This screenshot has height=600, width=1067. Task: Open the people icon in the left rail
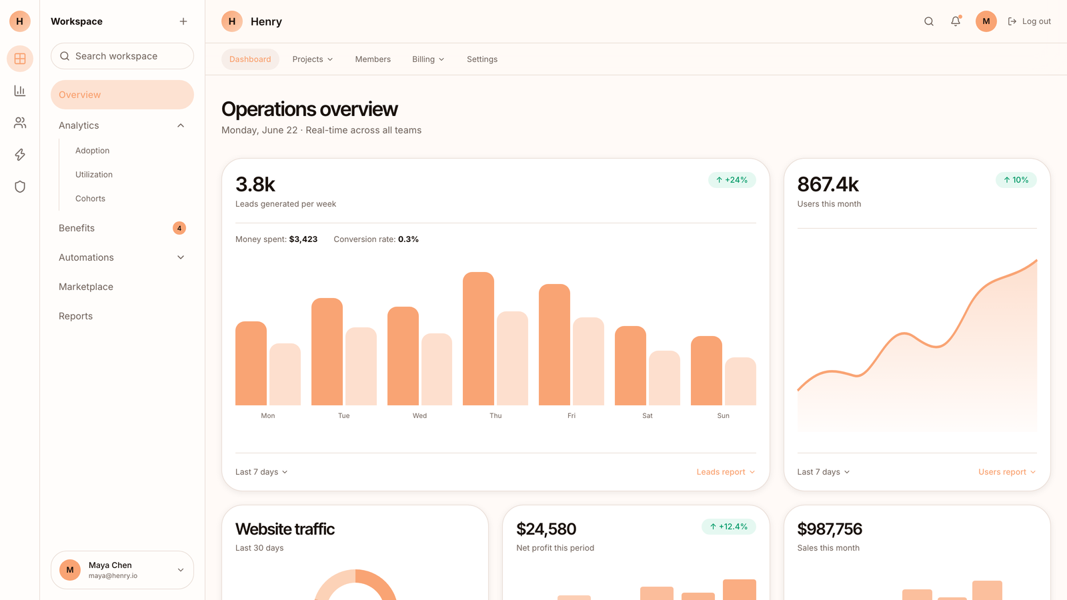tap(20, 123)
